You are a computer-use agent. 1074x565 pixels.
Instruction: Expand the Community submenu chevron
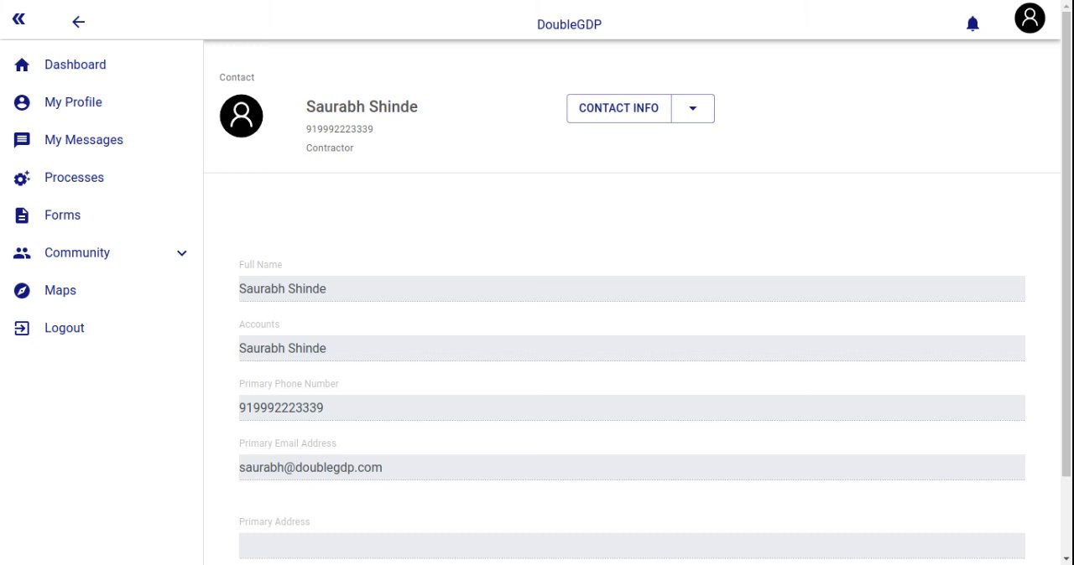click(x=181, y=253)
